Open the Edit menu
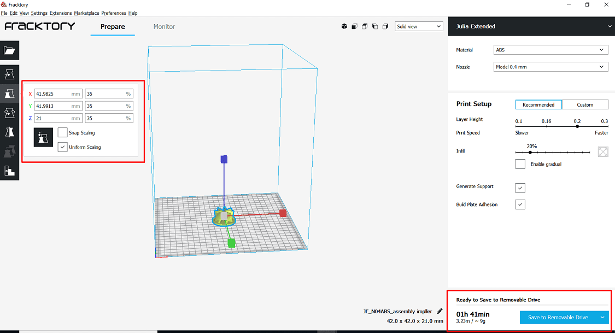 13,13
